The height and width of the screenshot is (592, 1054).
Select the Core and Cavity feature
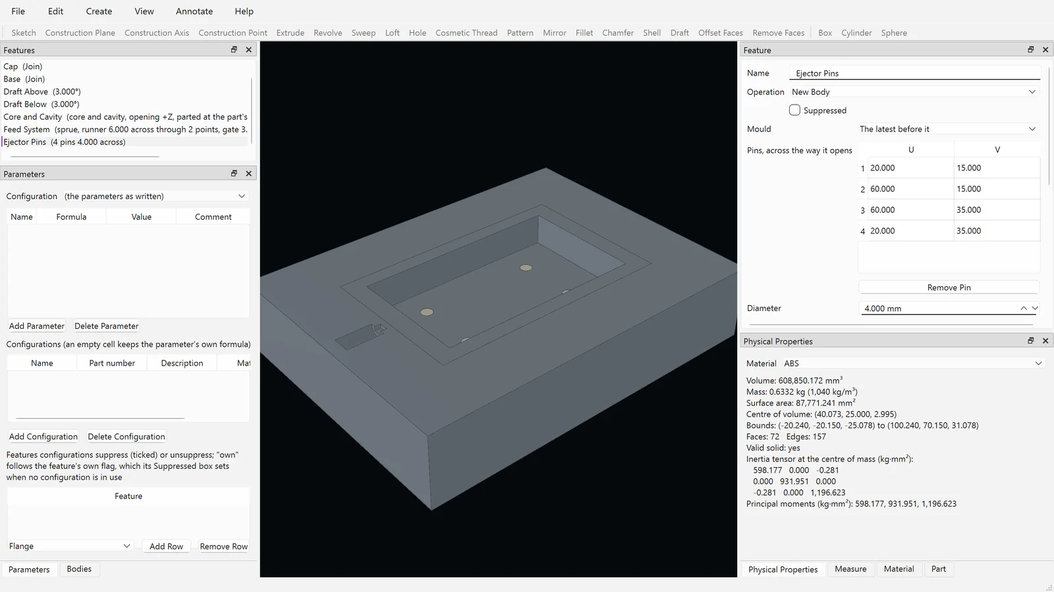[125, 116]
